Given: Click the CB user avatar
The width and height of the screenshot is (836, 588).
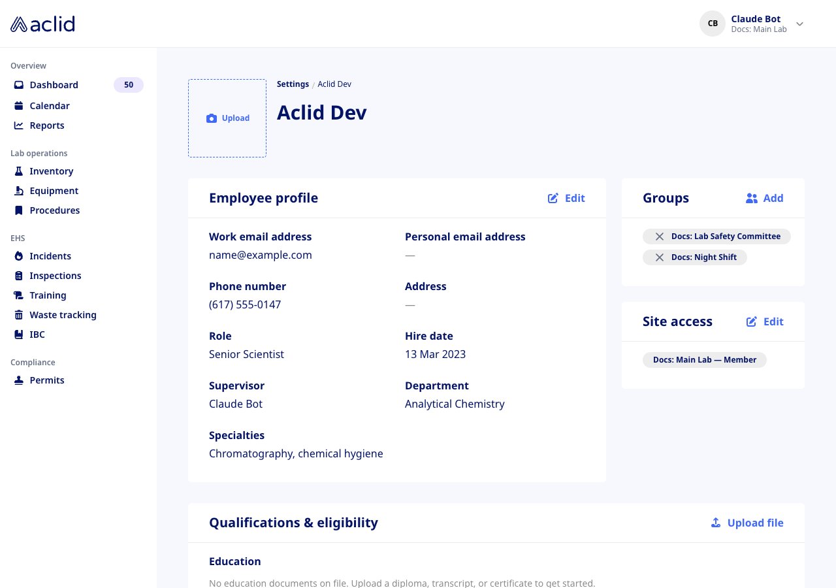Looking at the screenshot, I should (713, 24).
